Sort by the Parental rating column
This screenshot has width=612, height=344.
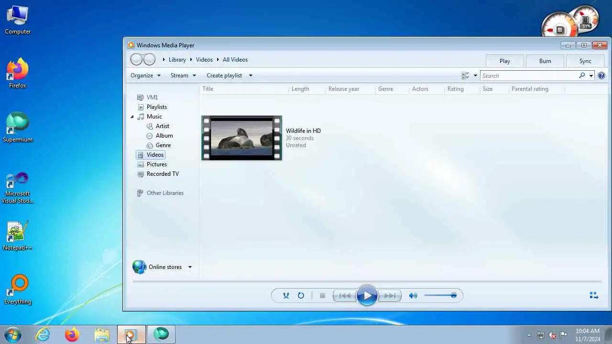530,89
